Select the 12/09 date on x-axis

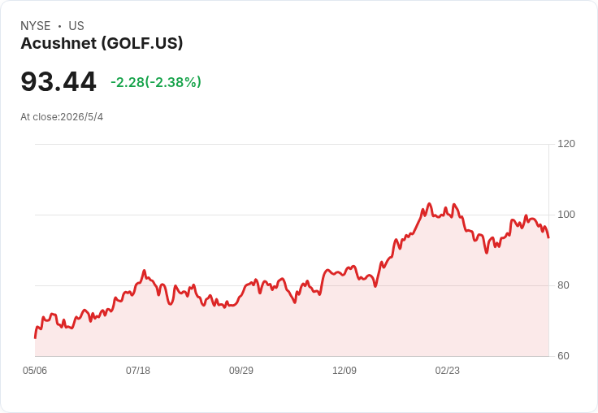(x=344, y=371)
